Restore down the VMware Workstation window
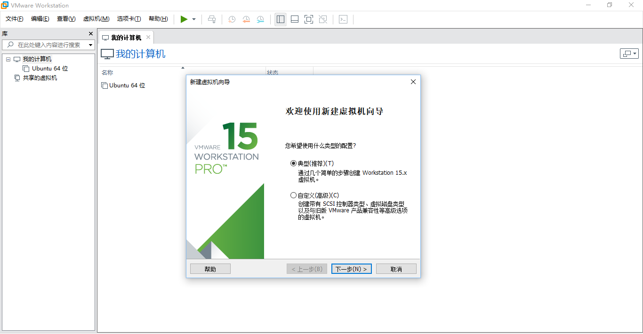This screenshot has height=334, width=643. pyautogui.click(x=610, y=5)
